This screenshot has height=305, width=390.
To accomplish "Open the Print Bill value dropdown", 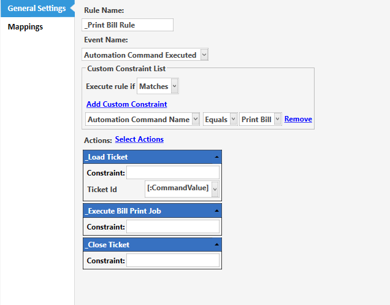I will point(278,120).
